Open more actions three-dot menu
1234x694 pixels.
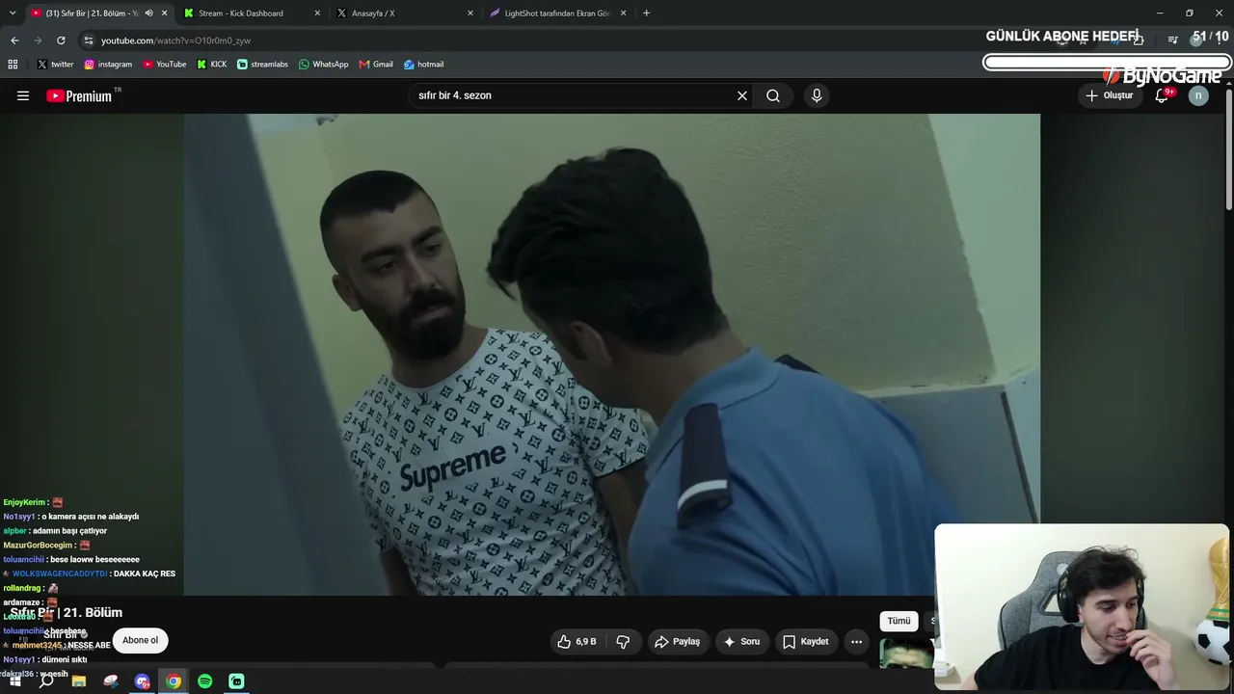856,641
